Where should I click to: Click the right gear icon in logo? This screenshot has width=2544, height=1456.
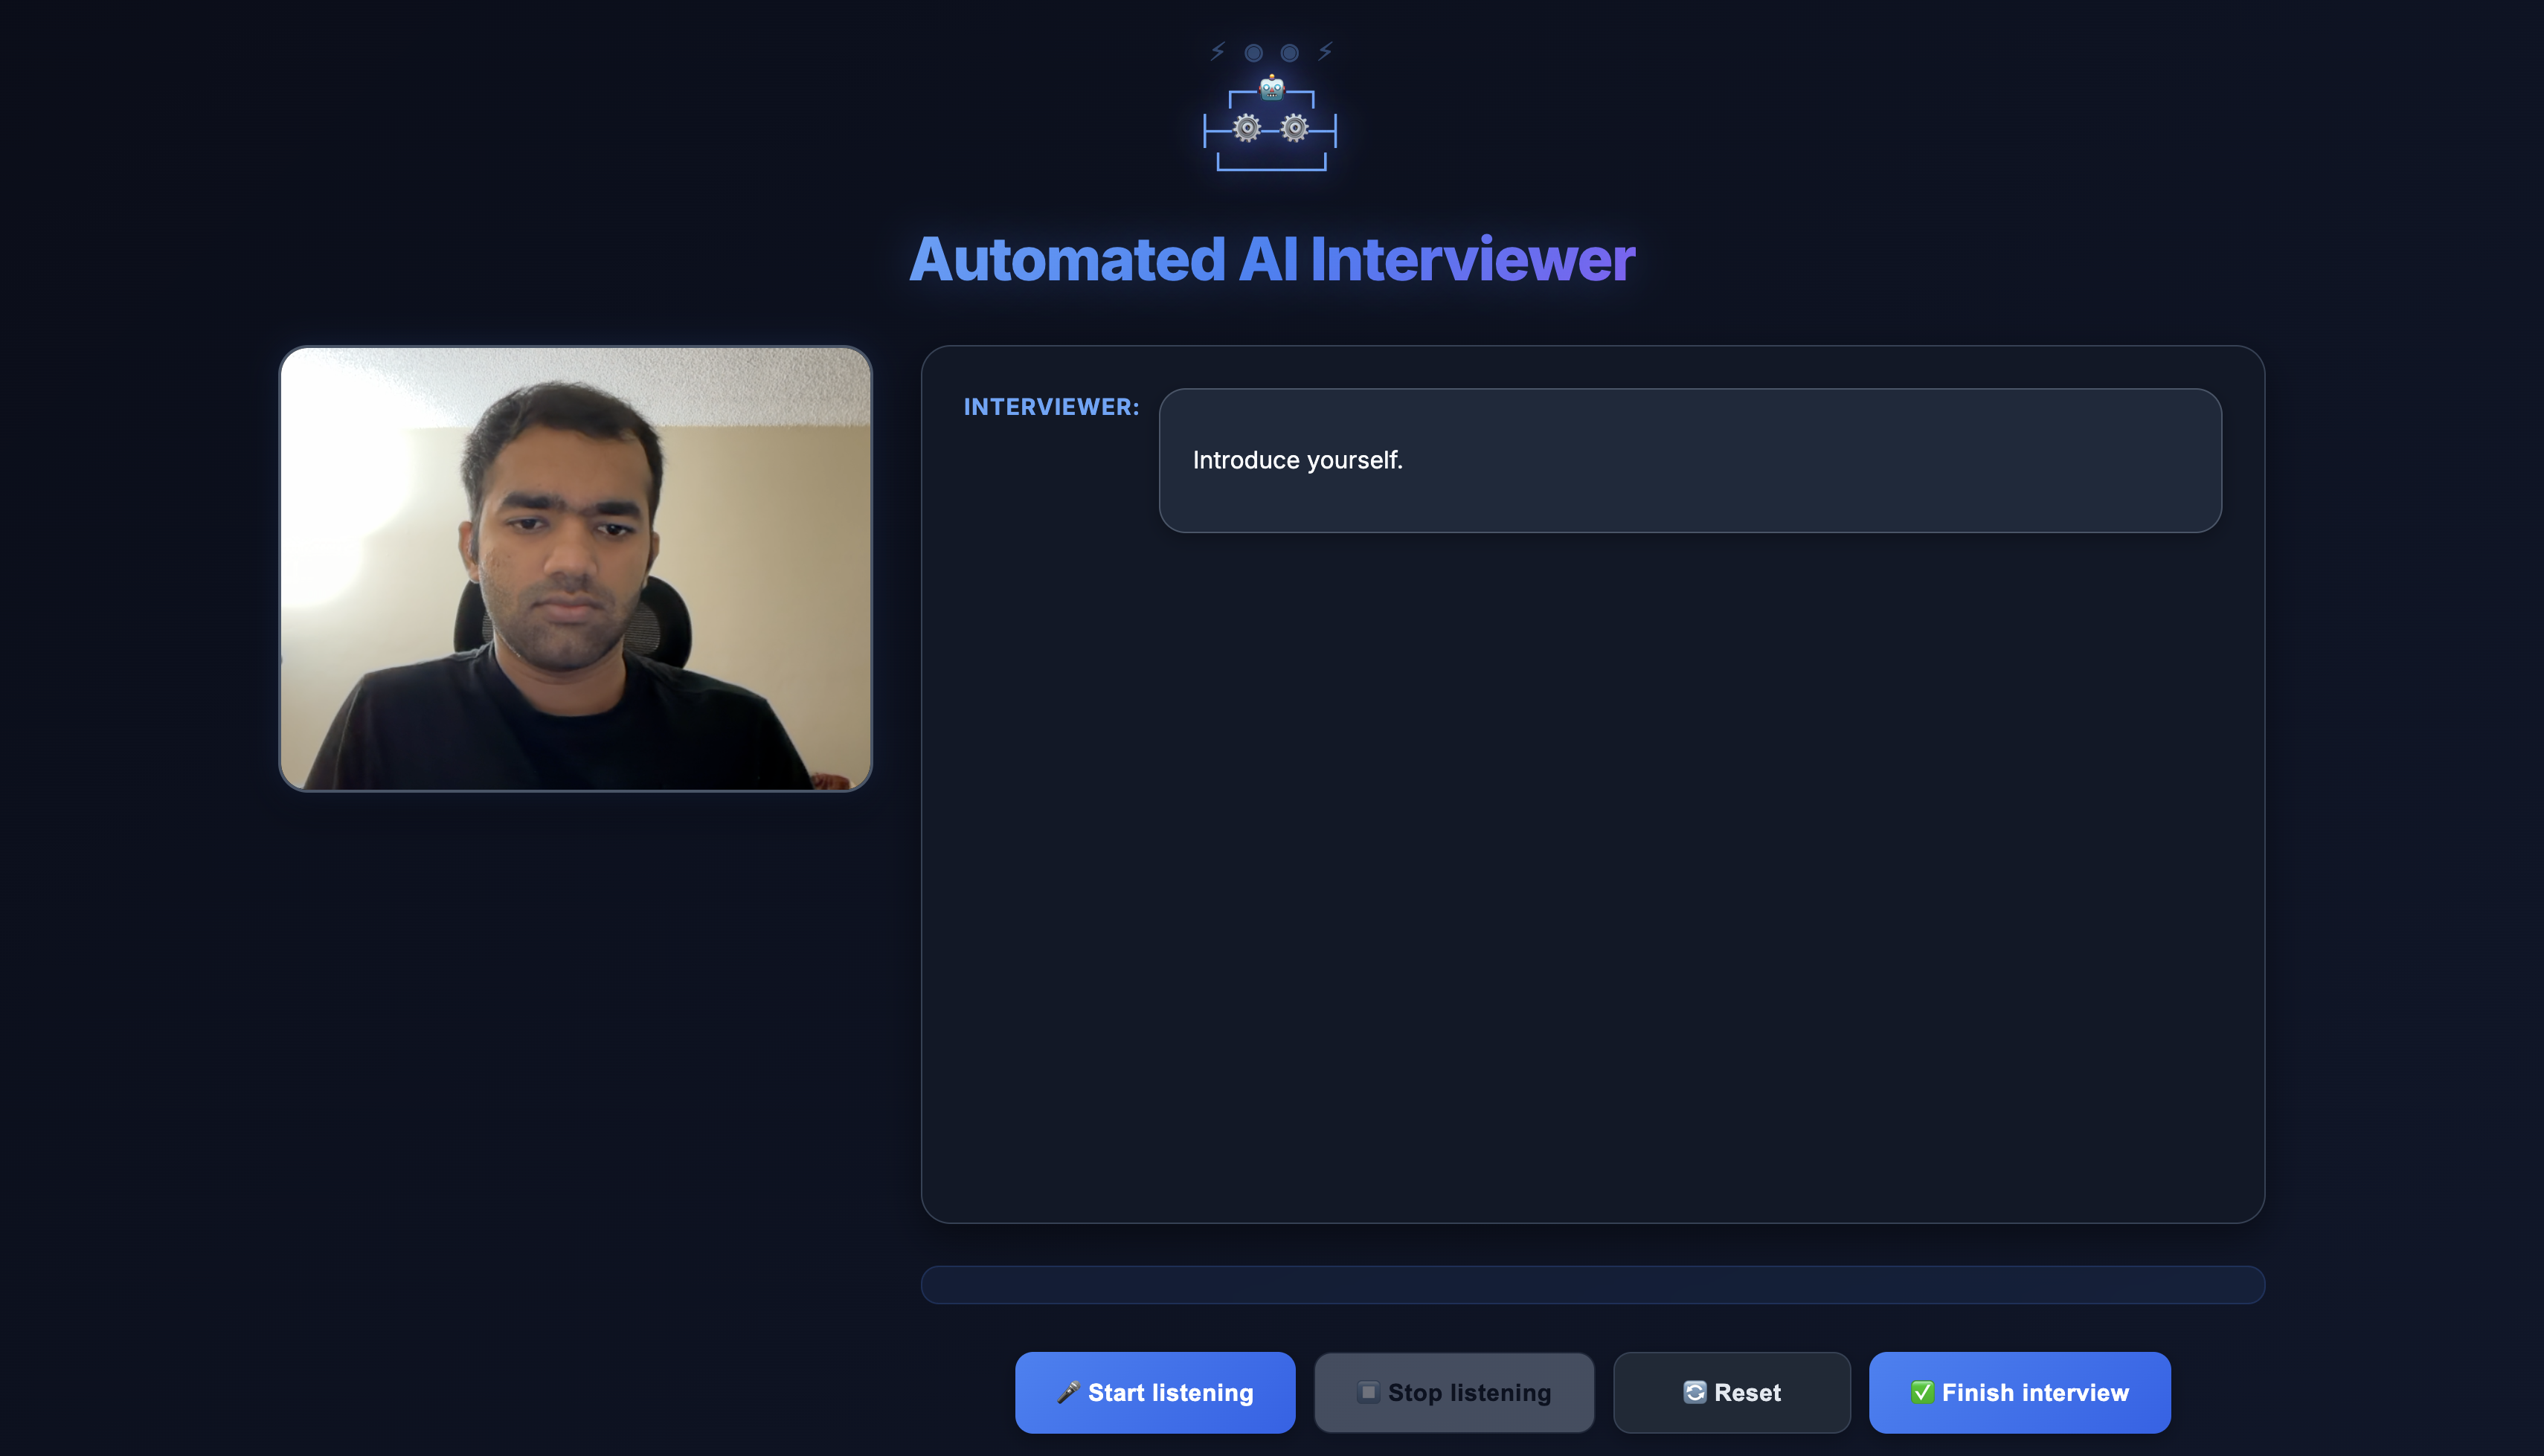tap(1295, 128)
